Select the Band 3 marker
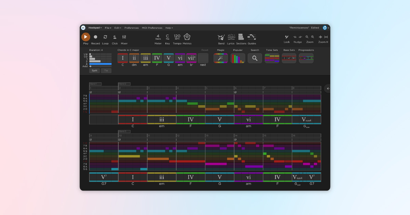 click(124, 131)
